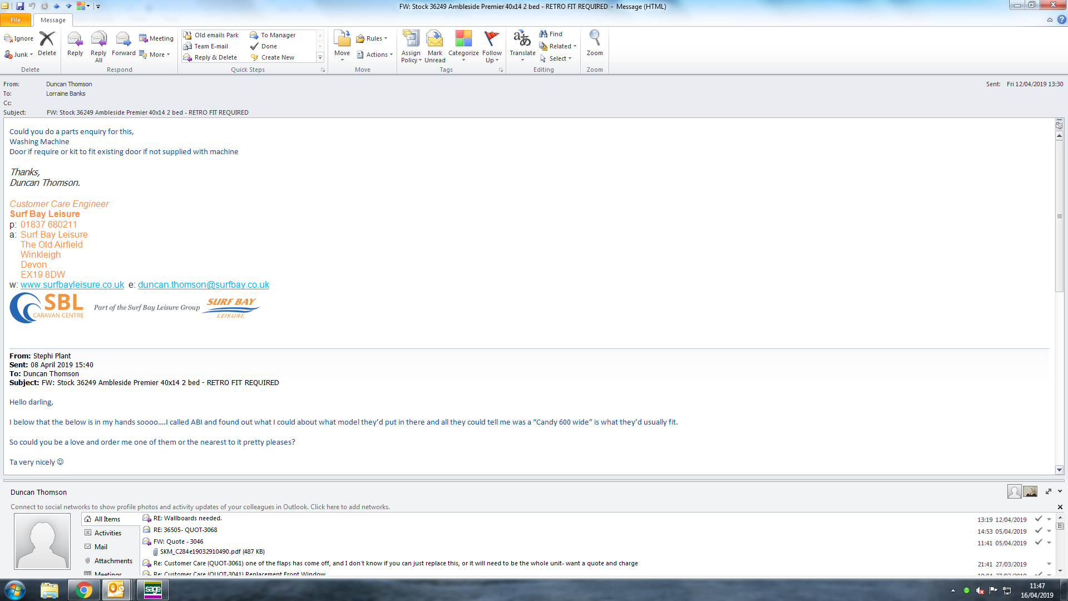Click the Reply All icon
Screen dimensions: 1068x601
pos(98,40)
